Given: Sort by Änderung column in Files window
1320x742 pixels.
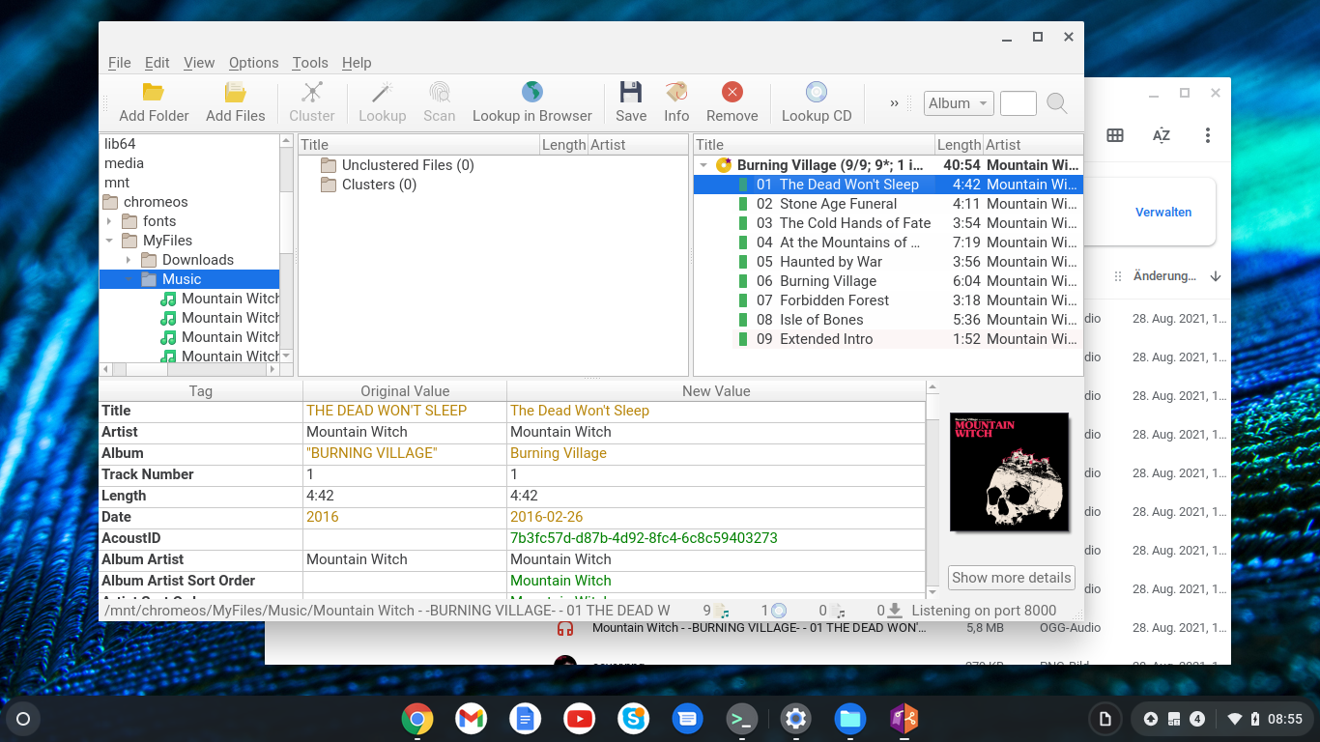Looking at the screenshot, I should click(1164, 276).
